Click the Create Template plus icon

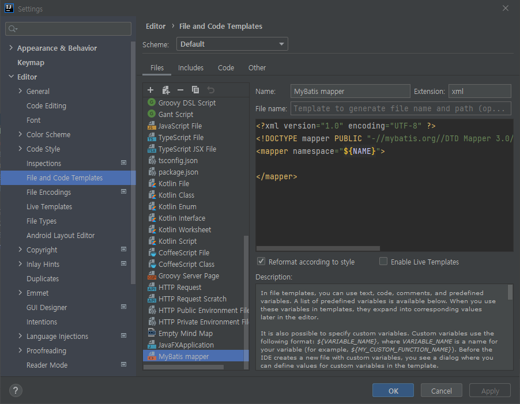(150, 90)
